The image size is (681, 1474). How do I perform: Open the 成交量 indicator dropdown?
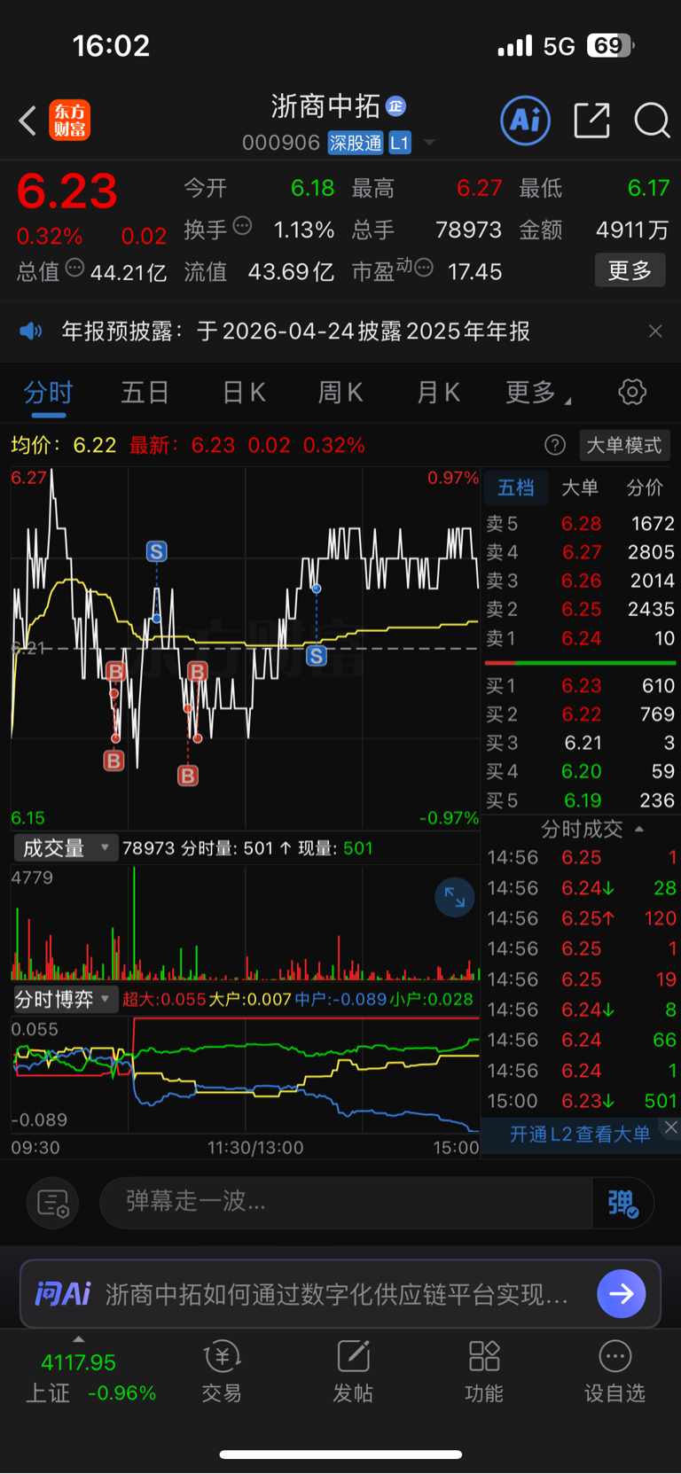pyautogui.click(x=67, y=848)
